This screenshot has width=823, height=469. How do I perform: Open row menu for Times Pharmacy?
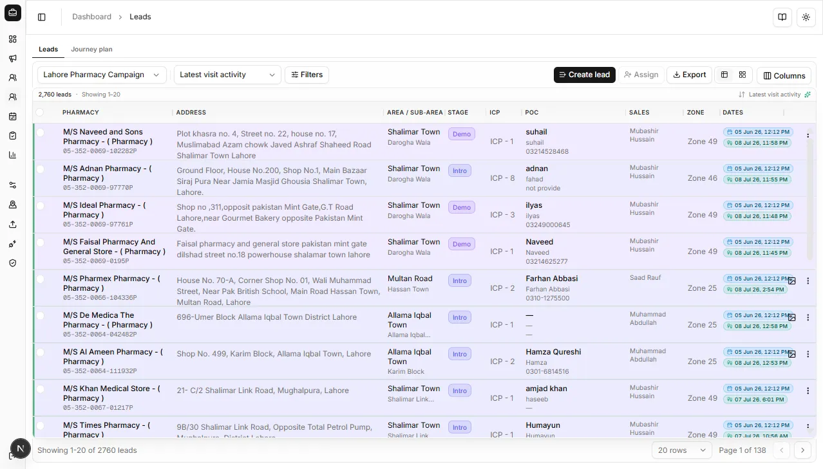(808, 427)
